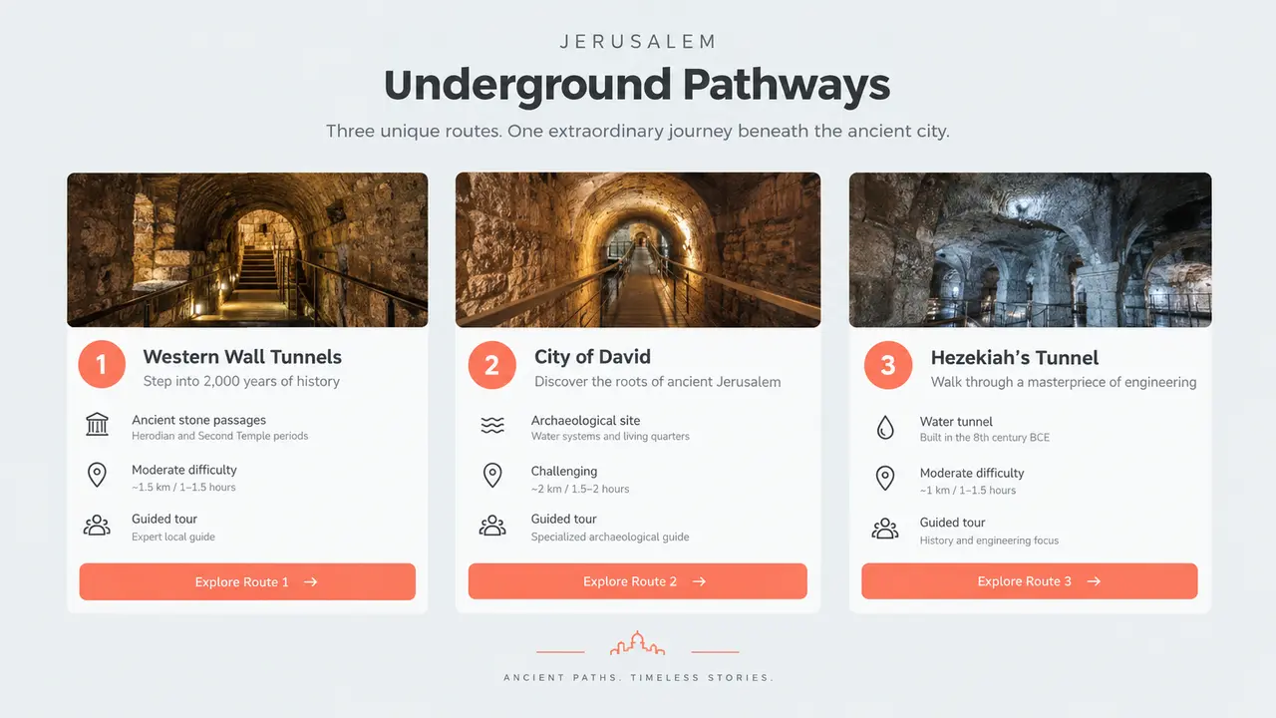The image size is (1276, 718).
Task: Open the Western Wall Tunnels staircase photo
Action: [x=247, y=250]
